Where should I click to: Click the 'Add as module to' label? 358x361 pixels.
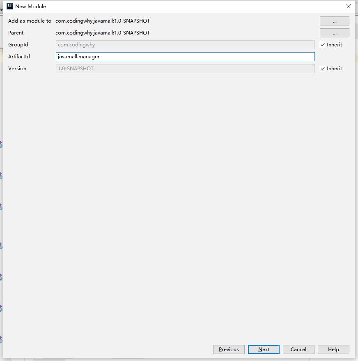(x=30, y=21)
